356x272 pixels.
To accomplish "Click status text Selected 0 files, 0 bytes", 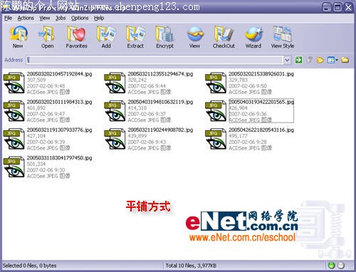I will click(29, 266).
